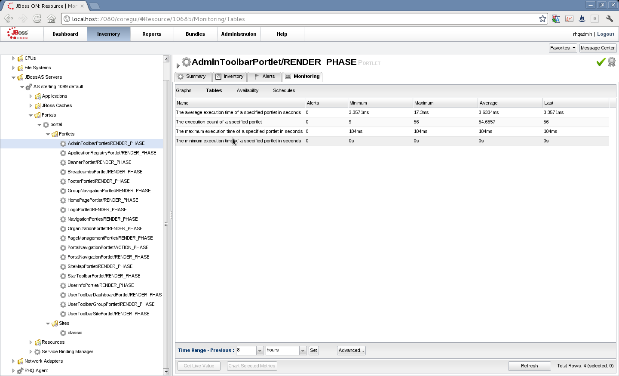
Task: Click the JBoss logo
Action: point(18,34)
